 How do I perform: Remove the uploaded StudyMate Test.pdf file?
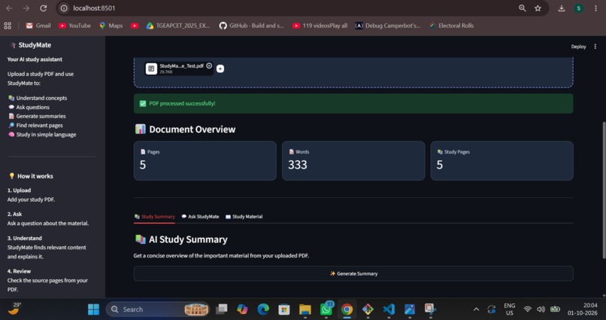click(x=209, y=66)
